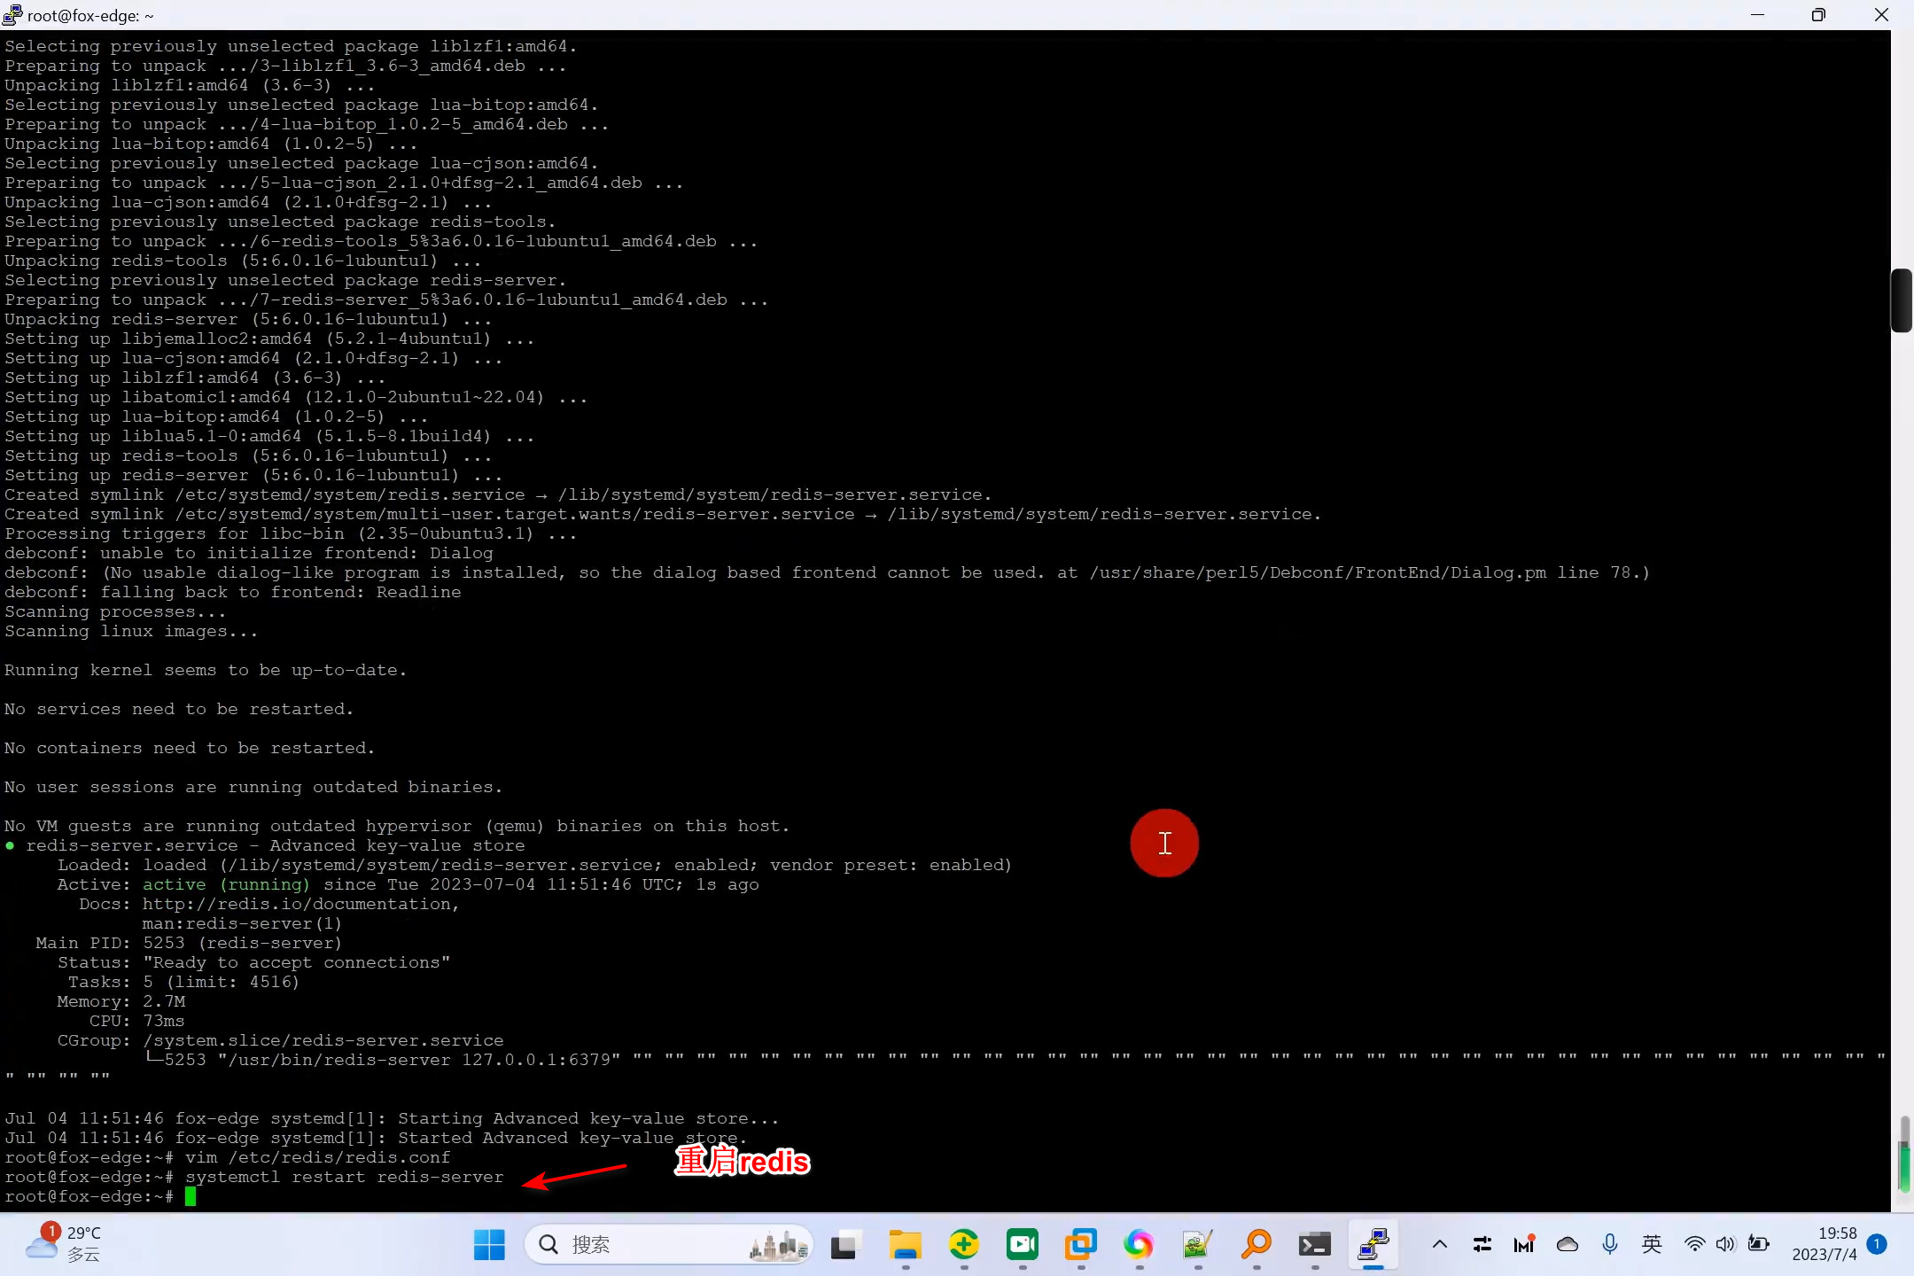Click the microphone icon in system tray
The image size is (1914, 1276).
pyautogui.click(x=1609, y=1245)
